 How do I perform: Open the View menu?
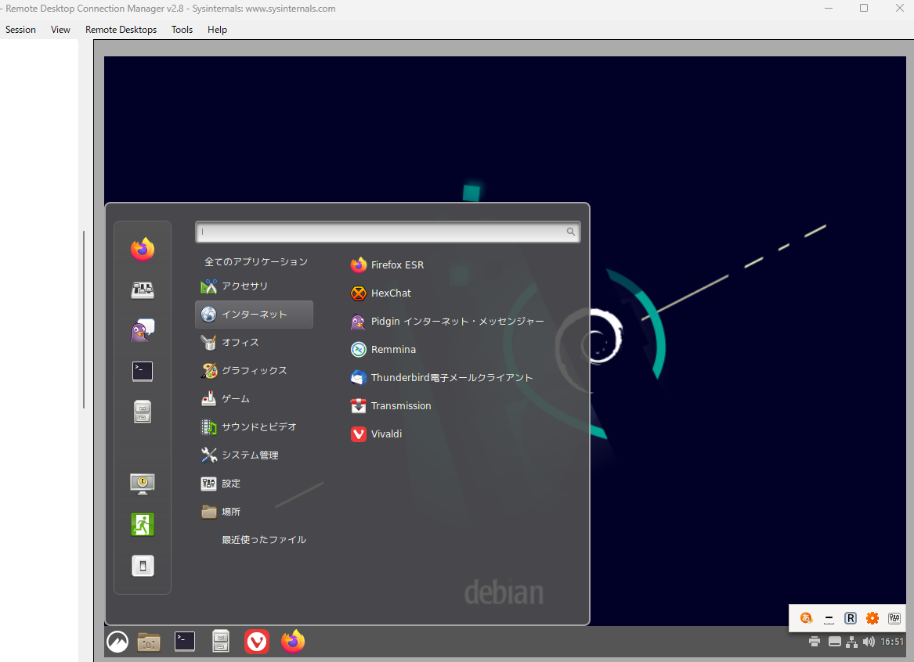point(60,30)
